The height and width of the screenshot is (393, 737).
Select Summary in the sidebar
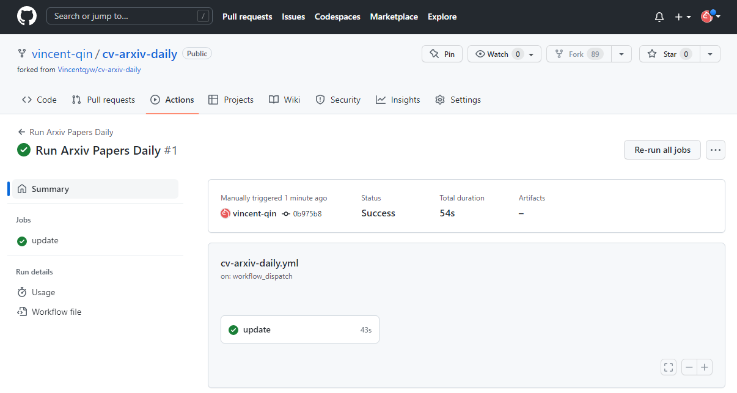coord(95,189)
